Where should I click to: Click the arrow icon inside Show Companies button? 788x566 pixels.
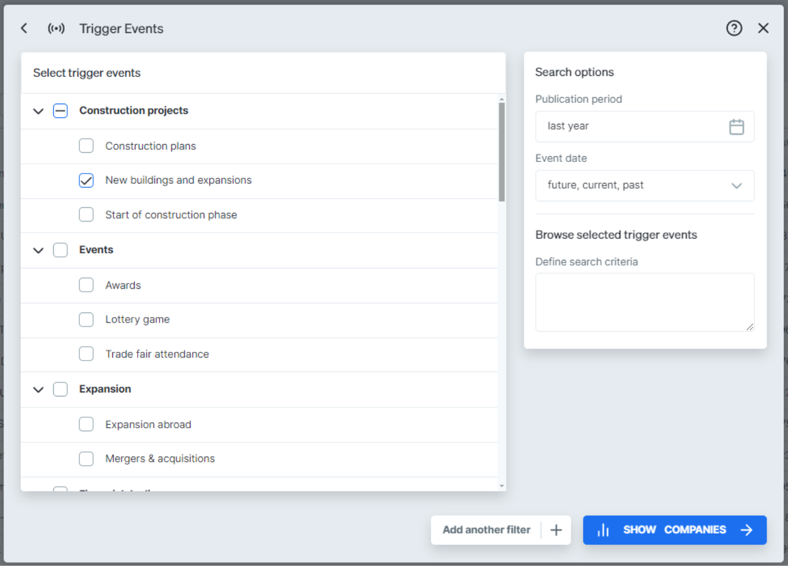(x=746, y=530)
